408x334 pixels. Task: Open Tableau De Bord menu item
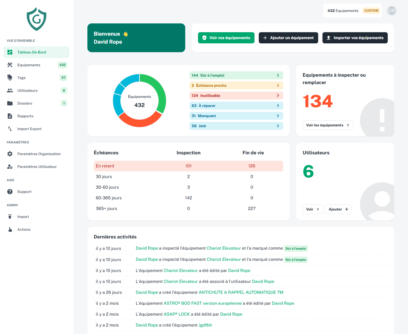tap(36, 52)
